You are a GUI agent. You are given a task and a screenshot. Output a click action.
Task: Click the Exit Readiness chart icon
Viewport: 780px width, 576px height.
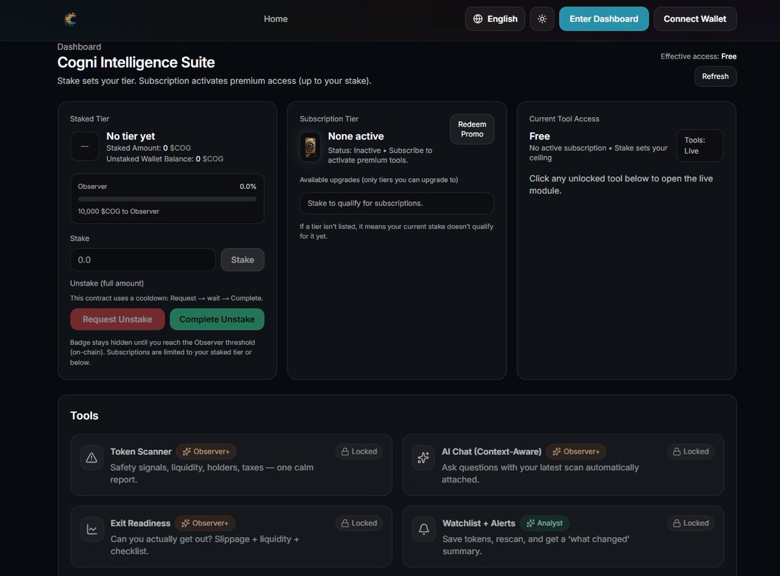[x=92, y=529]
